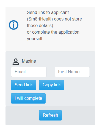Select the First Name placeholder box
Image resolution: width=100 pixels, height=129 pixels.
click(x=72, y=72)
